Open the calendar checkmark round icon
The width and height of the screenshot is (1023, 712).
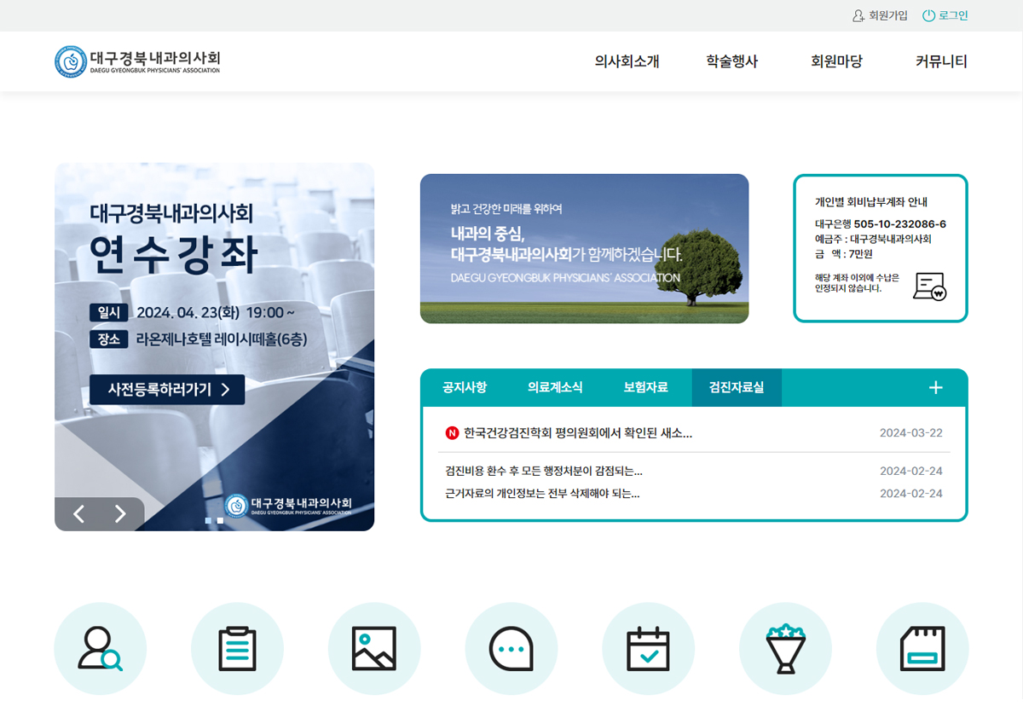click(649, 649)
